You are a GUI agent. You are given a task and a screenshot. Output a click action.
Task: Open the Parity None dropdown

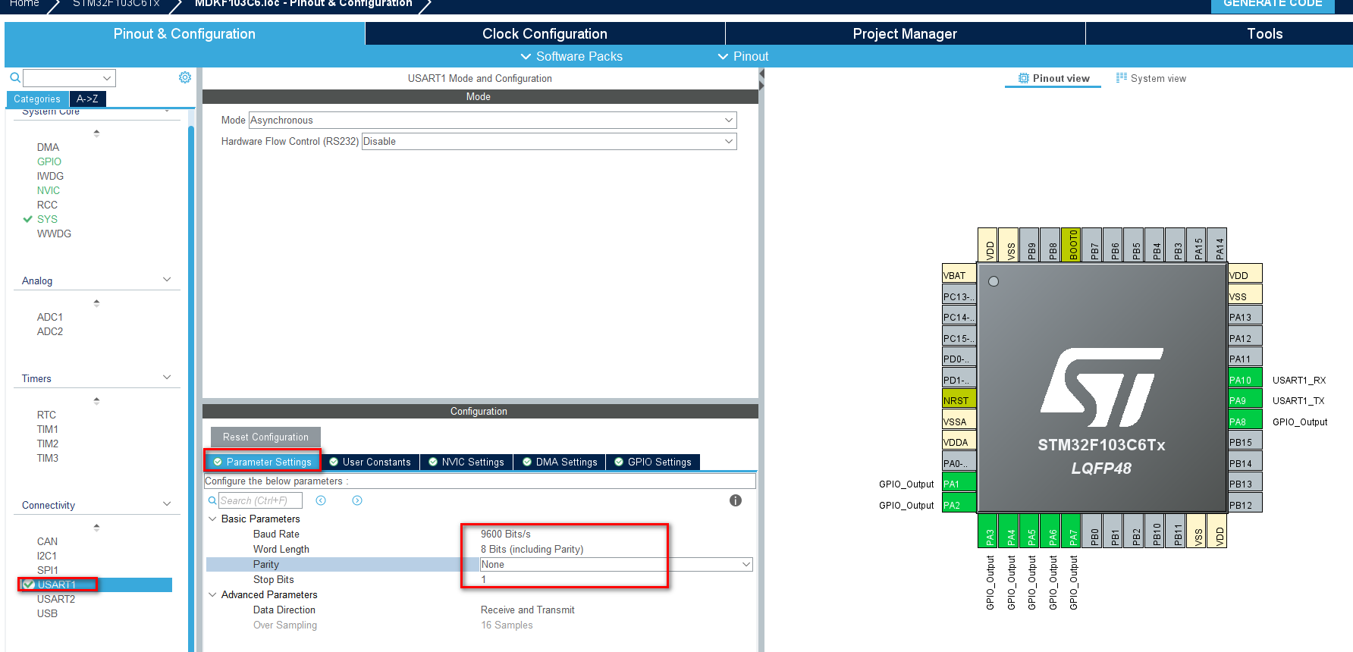pyautogui.click(x=616, y=564)
